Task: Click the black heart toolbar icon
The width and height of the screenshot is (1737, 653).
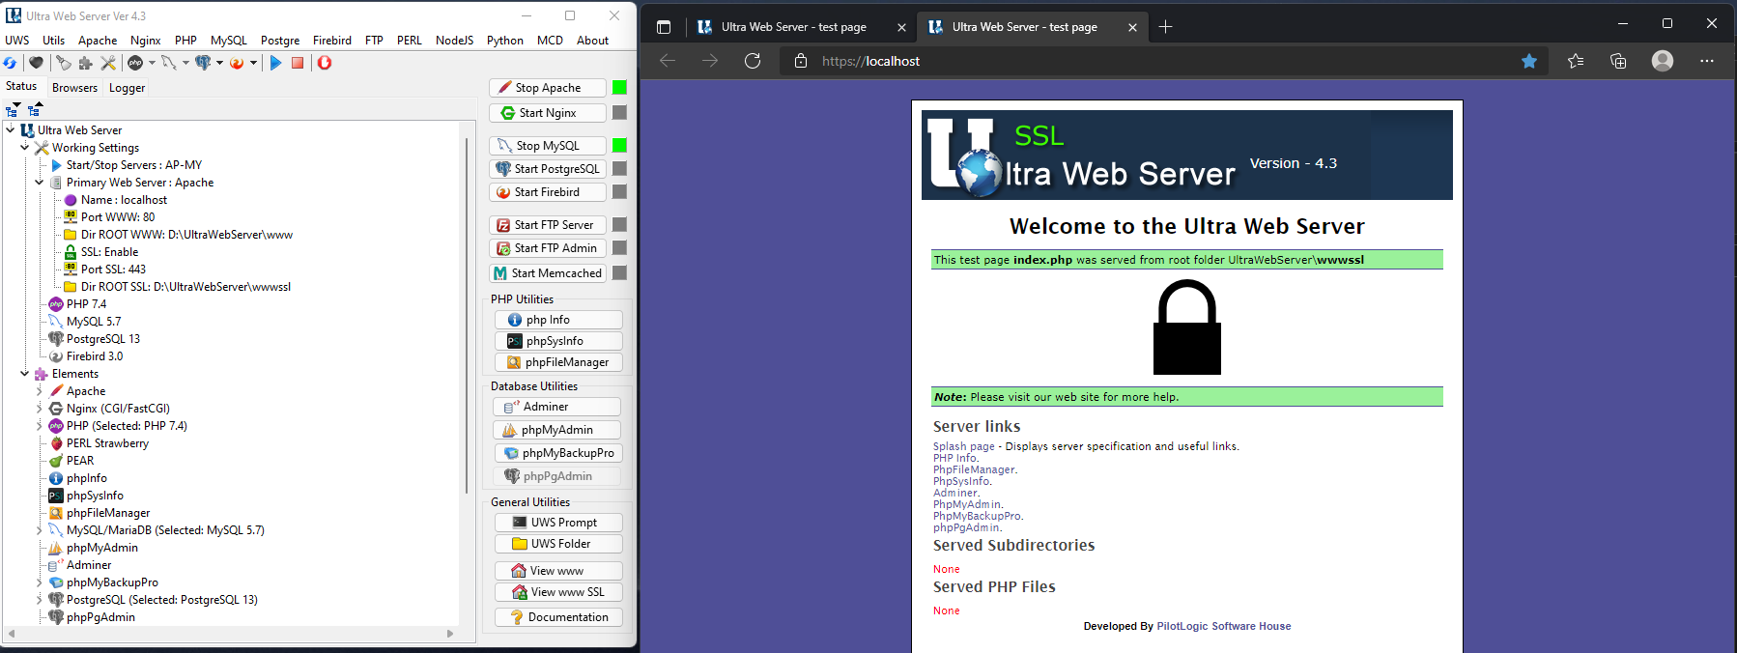Action: (x=36, y=63)
